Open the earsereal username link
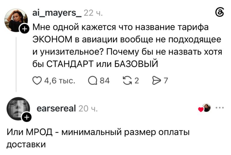This screenshot has width=231, height=155. (56, 108)
